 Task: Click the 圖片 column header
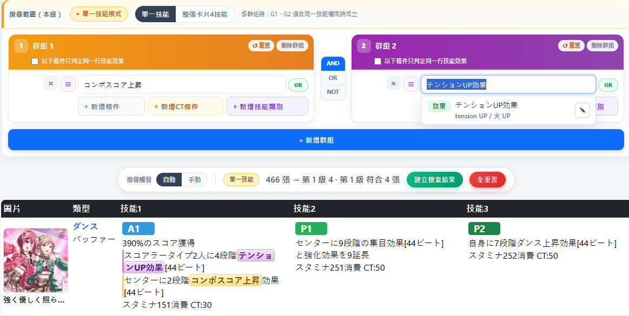[x=12, y=209]
